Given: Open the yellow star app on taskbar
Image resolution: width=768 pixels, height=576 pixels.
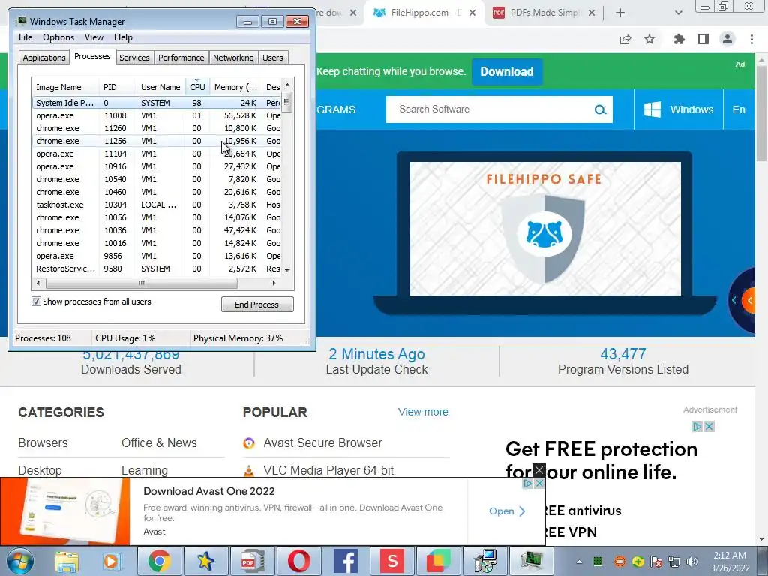Looking at the screenshot, I should point(205,561).
